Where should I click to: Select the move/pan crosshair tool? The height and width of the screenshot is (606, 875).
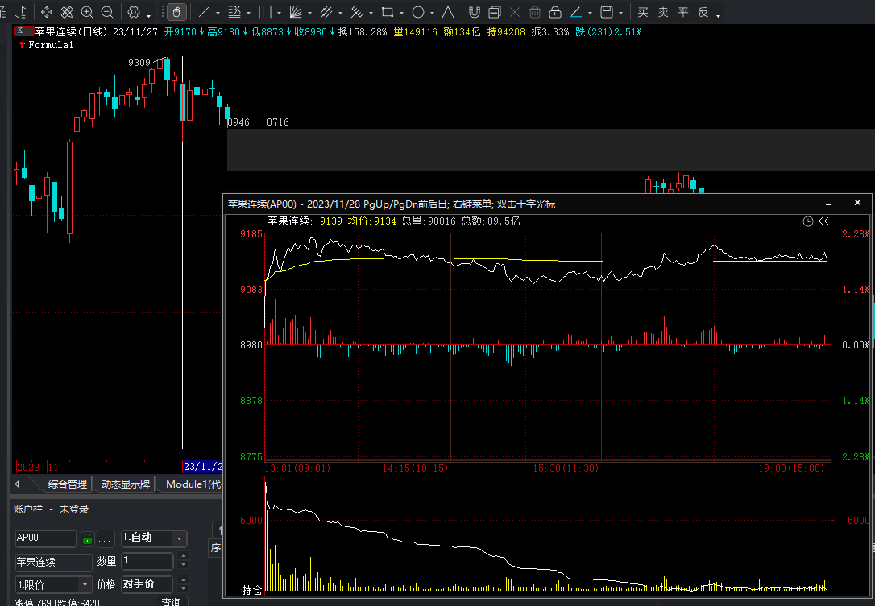(x=47, y=12)
